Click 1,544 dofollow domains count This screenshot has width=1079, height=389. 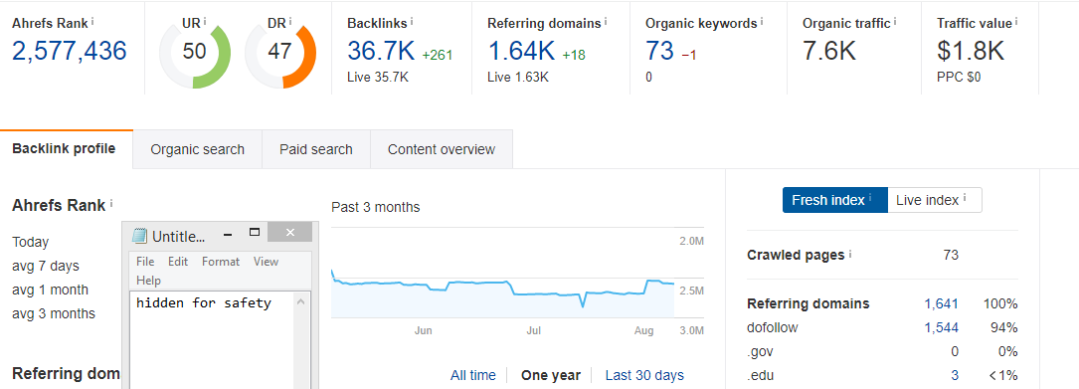[941, 327]
